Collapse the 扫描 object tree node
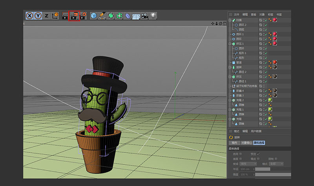Viewport: 314px width, 186px height. (230, 20)
